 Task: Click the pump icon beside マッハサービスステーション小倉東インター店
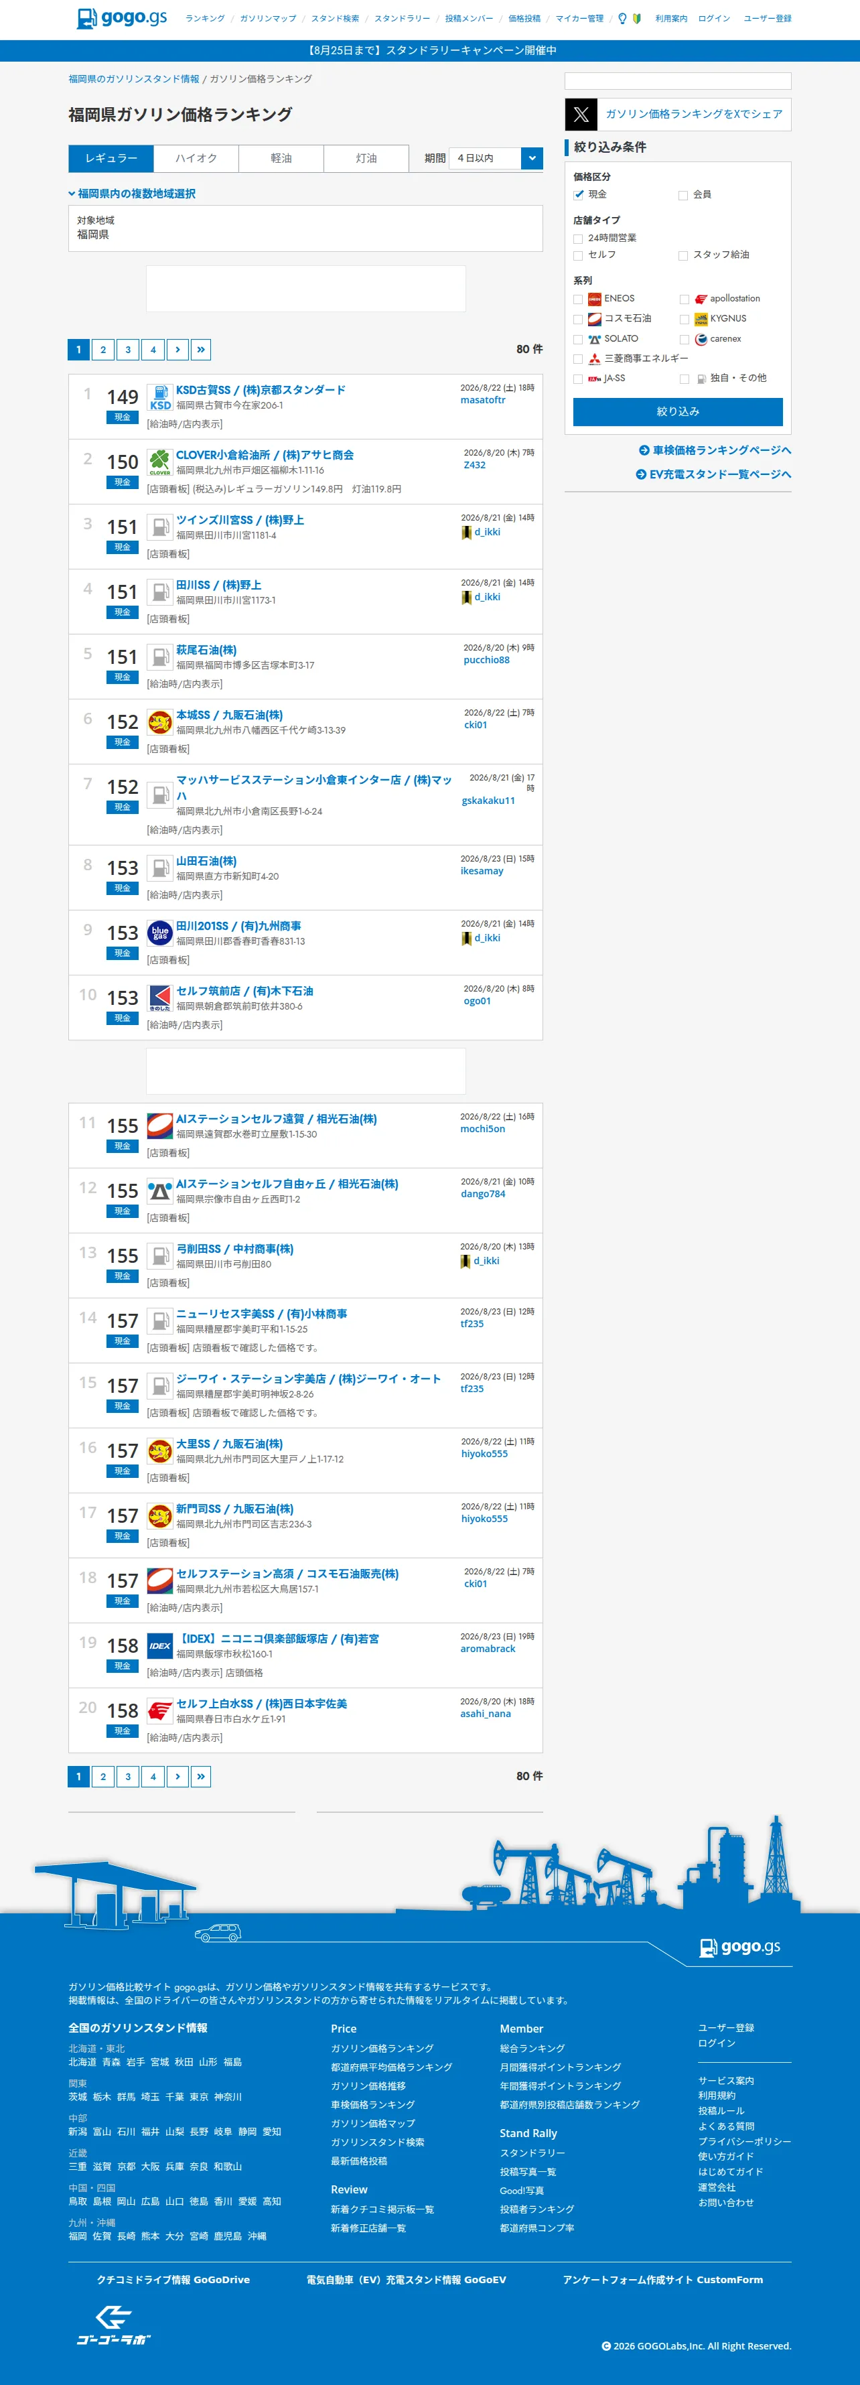[160, 795]
